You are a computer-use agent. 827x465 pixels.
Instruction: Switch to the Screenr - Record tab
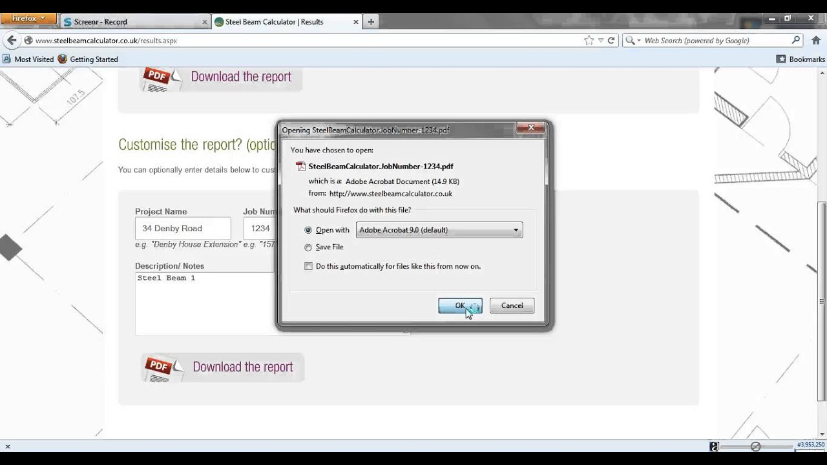[x=134, y=22]
